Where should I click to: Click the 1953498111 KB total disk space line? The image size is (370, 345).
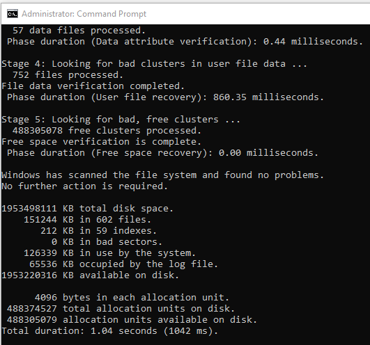pos(88,209)
